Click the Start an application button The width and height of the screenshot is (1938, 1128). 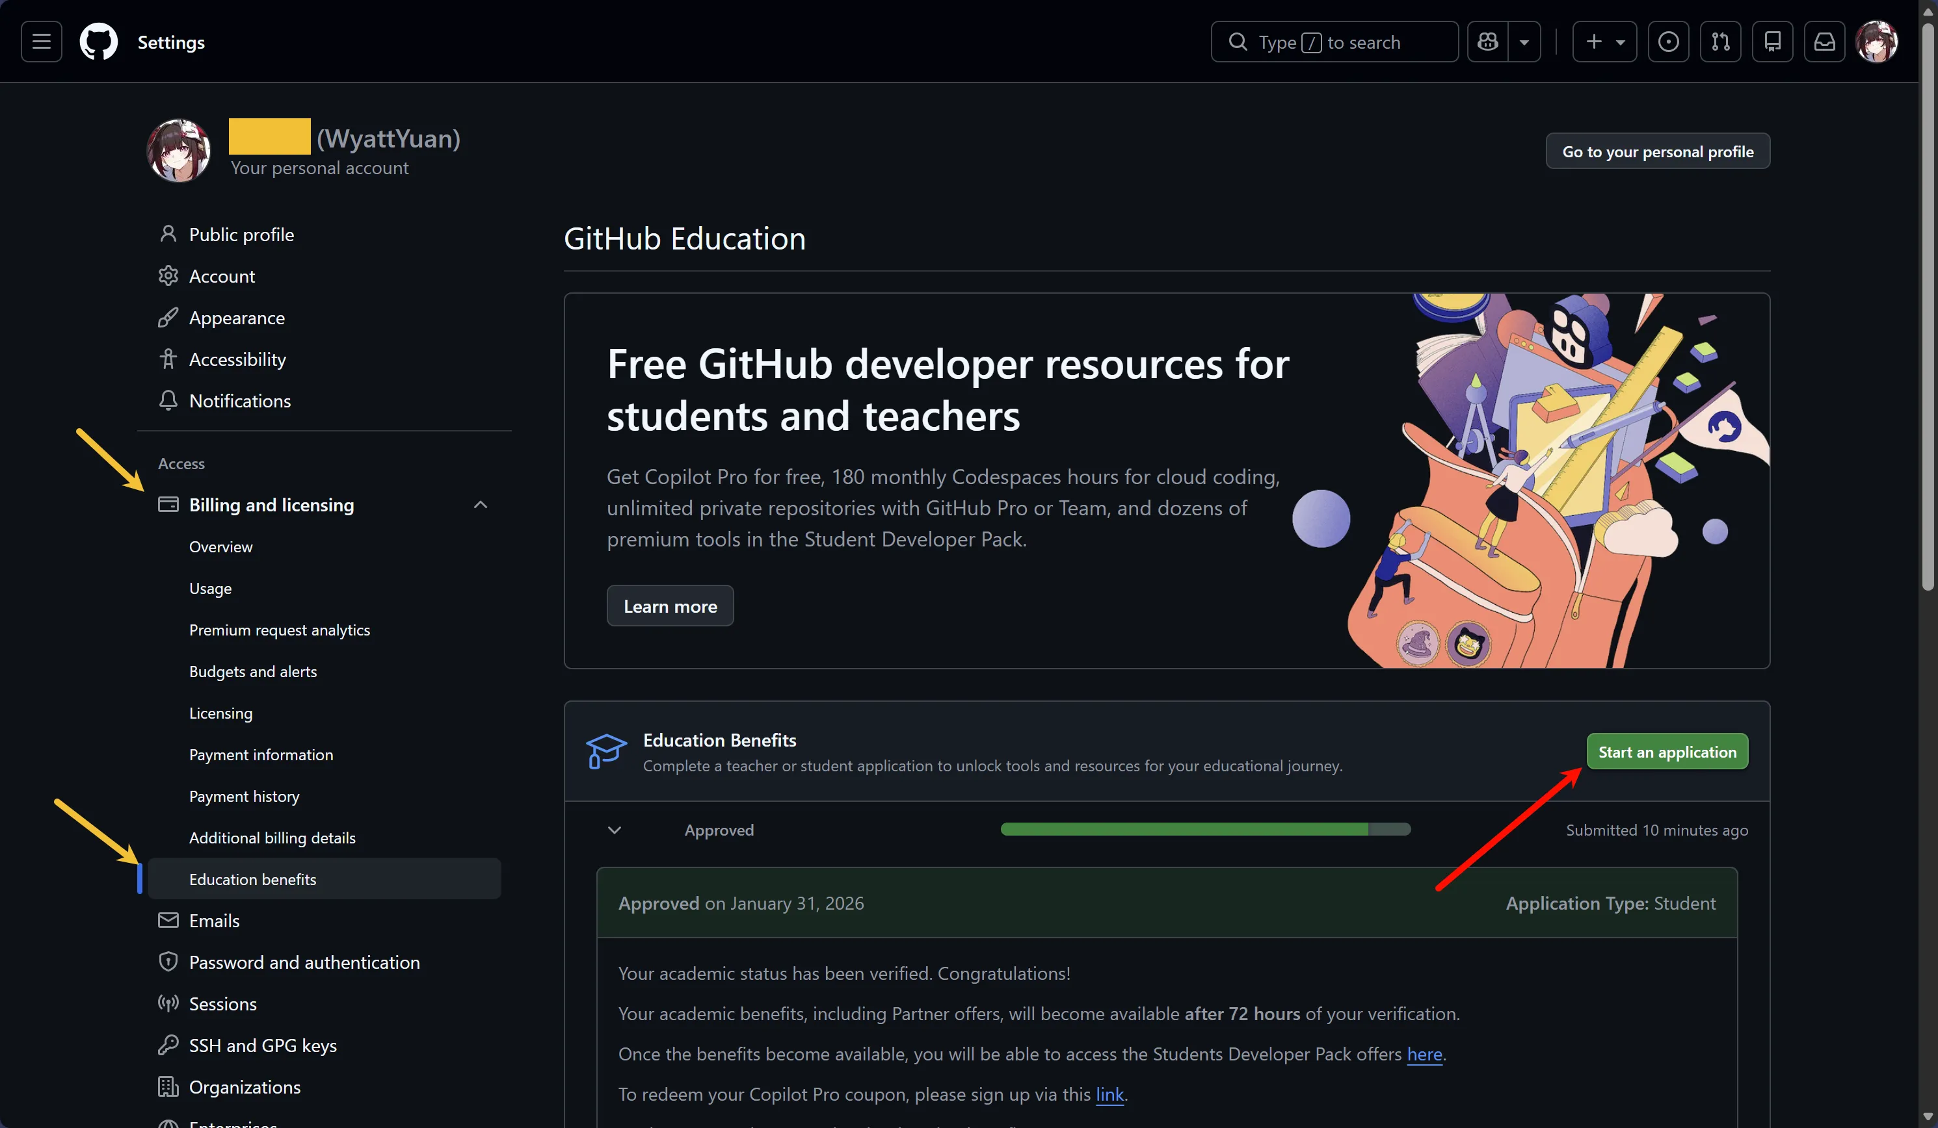pyautogui.click(x=1667, y=752)
